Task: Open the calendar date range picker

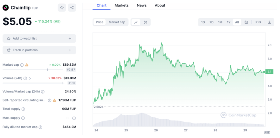Action: point(246,22)
